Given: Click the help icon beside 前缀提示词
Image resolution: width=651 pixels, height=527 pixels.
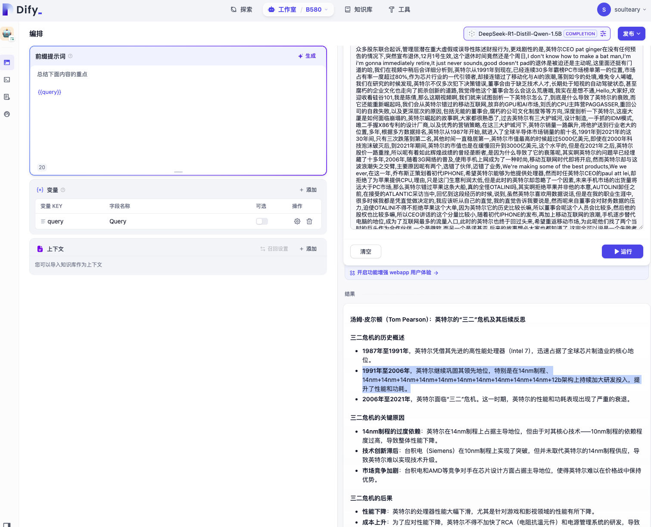Looking at the screenshot, I should tap(70, 56).
